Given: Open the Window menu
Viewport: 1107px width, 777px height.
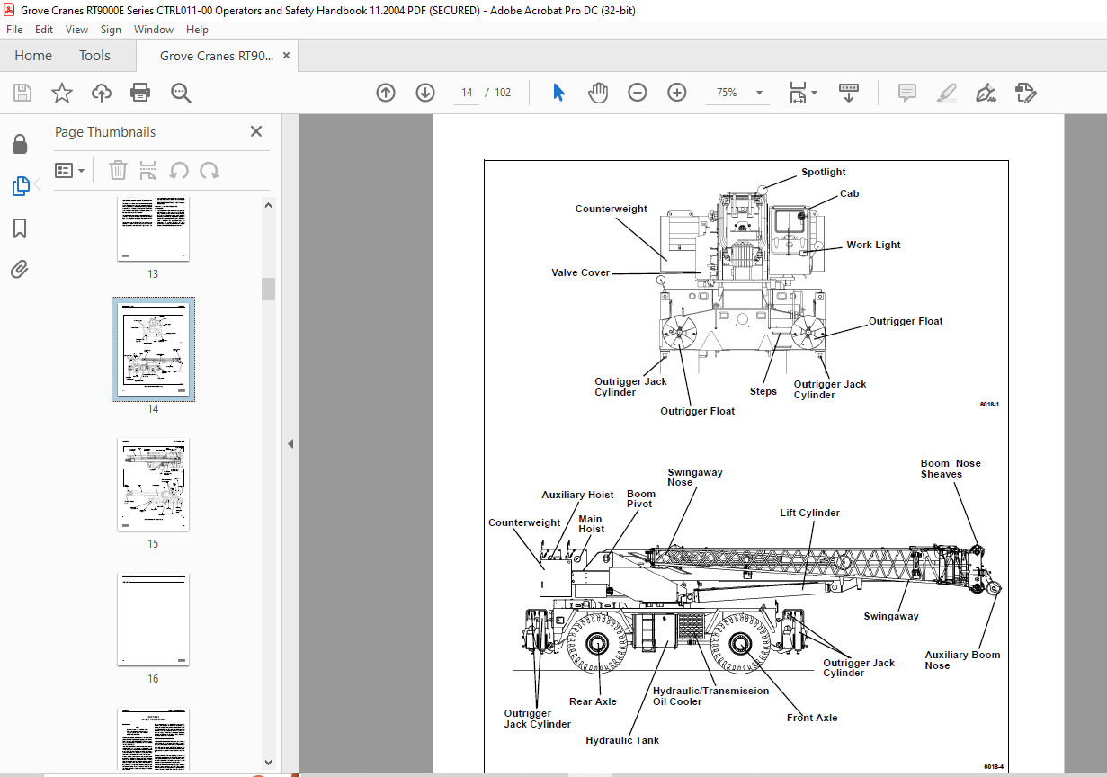Looking at the screenshot, I should [154, 30].
